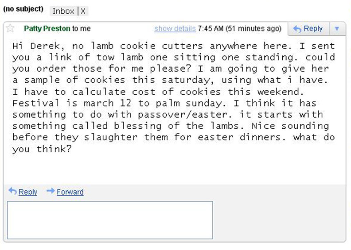Click 'blessing of the lambs' in the message
Screen dimensions: 351x250
click(x=179, y=126)
